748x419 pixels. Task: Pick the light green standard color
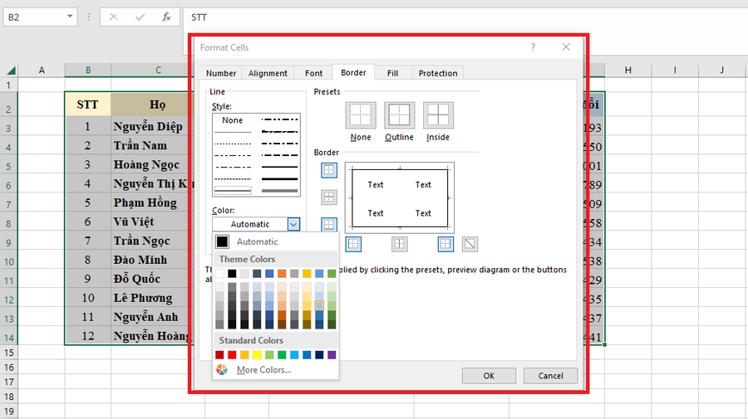(x=269, y=355)
